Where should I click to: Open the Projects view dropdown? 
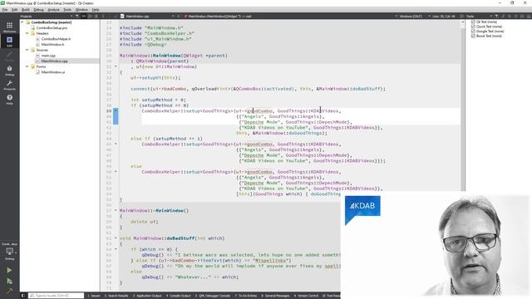(x=47, y=16)
